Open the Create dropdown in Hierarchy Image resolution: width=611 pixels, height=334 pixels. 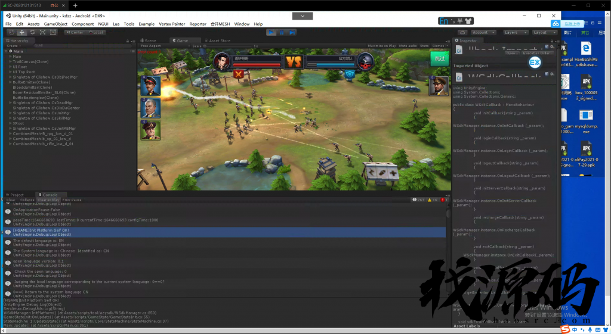coord(14,46)
